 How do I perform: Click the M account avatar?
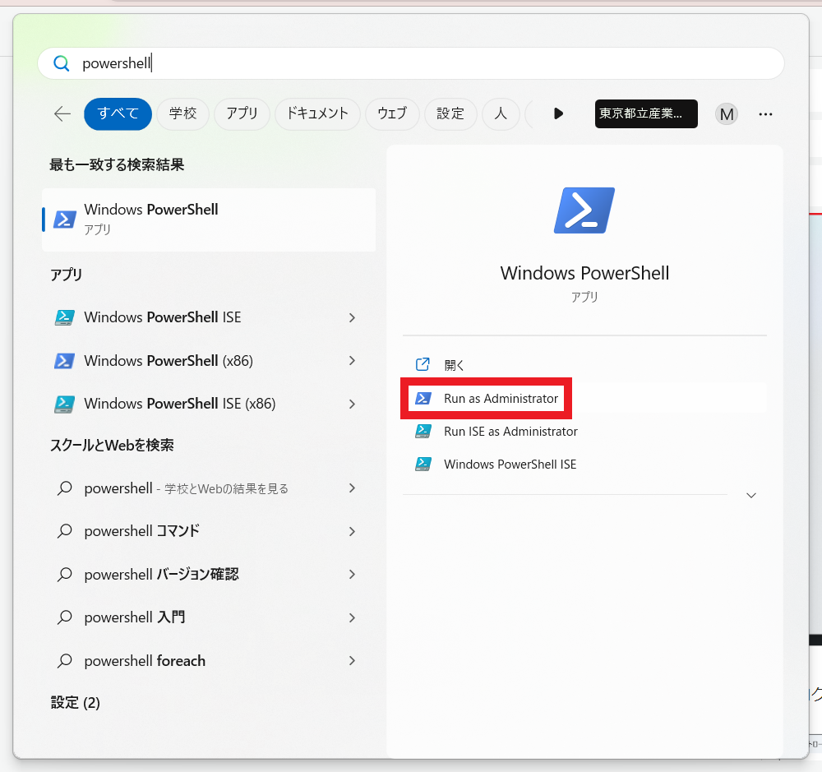click(727, 114)
